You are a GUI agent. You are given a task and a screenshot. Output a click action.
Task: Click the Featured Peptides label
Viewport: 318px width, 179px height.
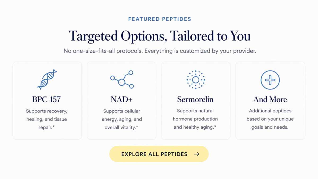tap(160, 19)
